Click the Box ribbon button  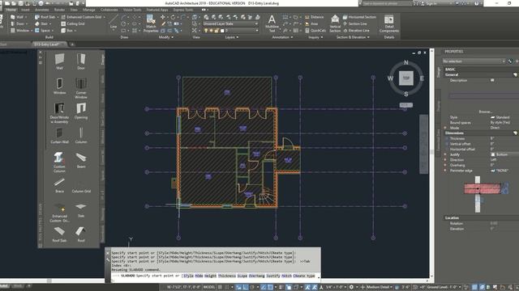point(69,31)
